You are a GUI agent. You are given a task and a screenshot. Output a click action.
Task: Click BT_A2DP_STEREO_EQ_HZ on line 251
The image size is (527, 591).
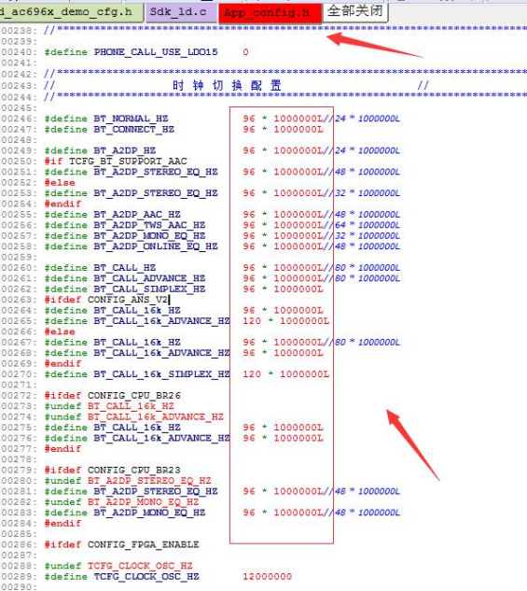tap(156, 172)
